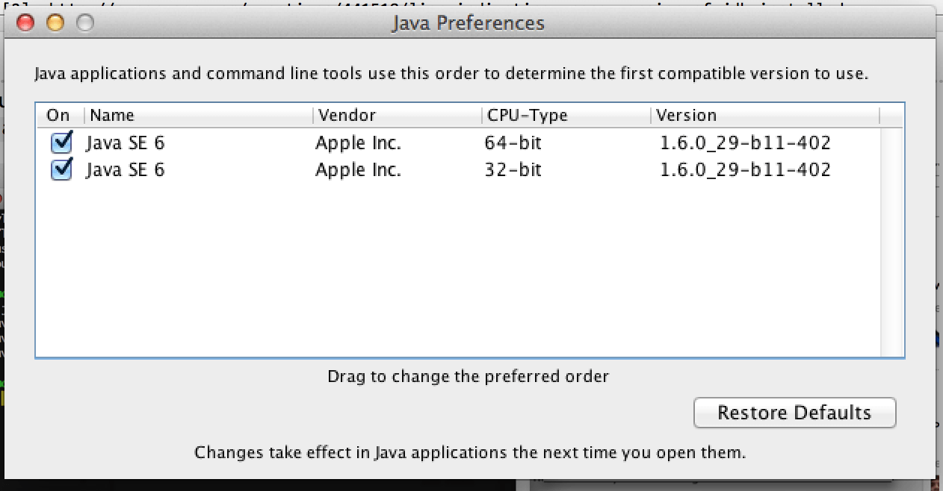Close the Java Preferences window
943x491 pixels.
click(x=26, y=23)
